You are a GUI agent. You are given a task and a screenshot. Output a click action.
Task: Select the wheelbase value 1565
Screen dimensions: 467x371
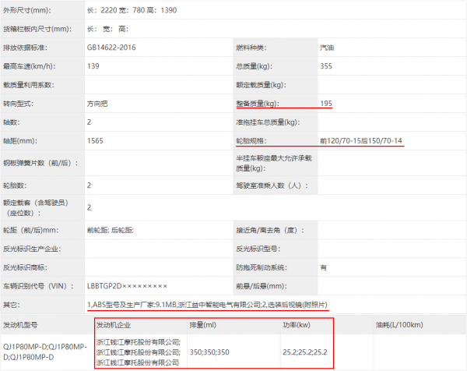tap(95, 141)
